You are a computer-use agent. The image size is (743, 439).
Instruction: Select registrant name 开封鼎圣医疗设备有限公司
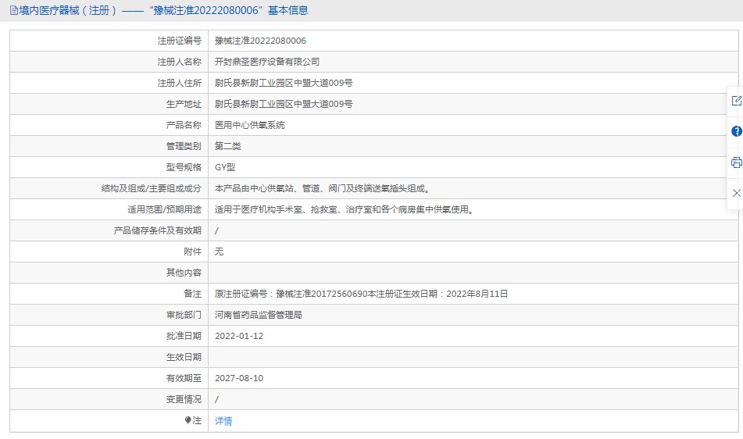click(x=266, y=62)
